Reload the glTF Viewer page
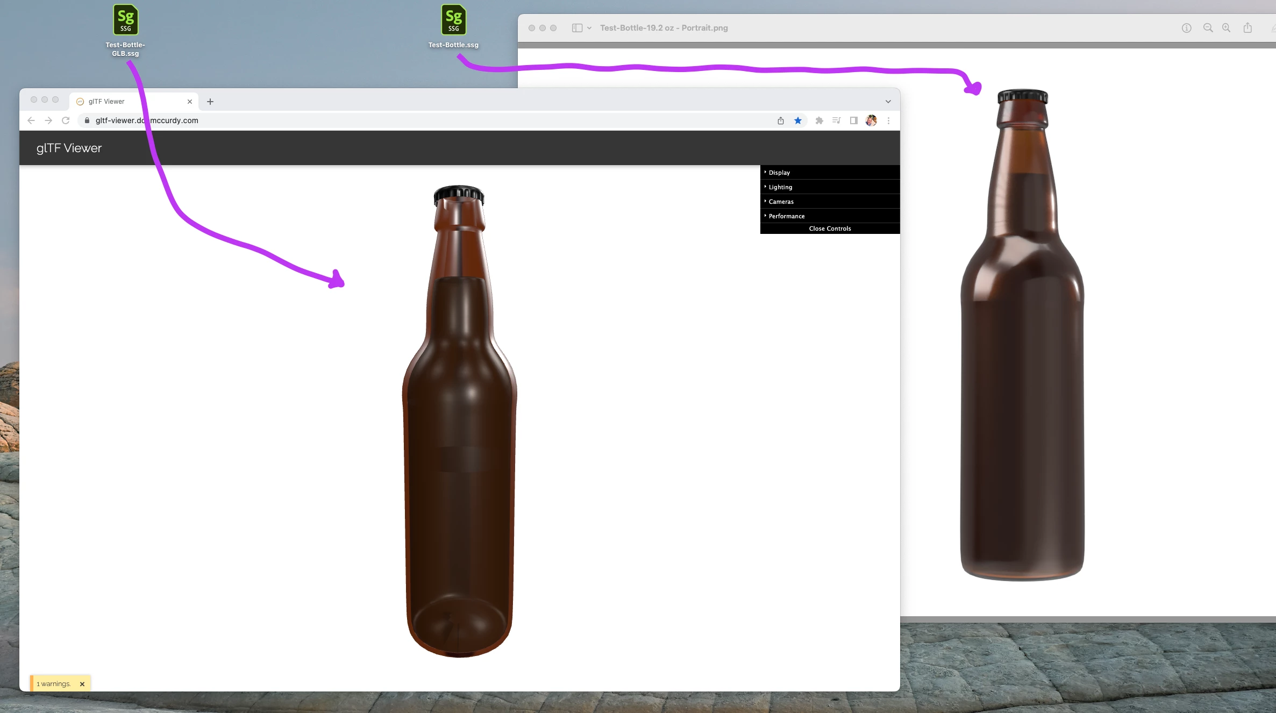 (66, 120)
